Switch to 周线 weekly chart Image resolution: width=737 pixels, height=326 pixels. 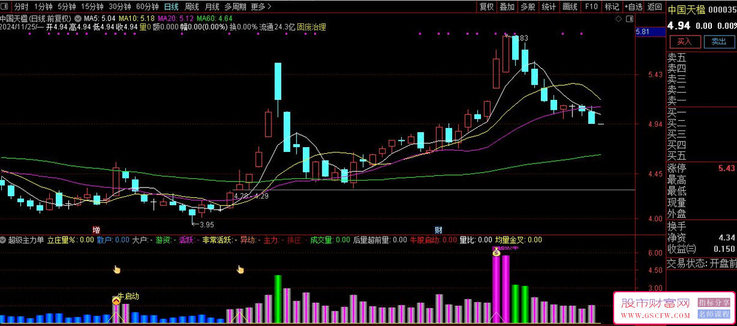tap(192, 7)
